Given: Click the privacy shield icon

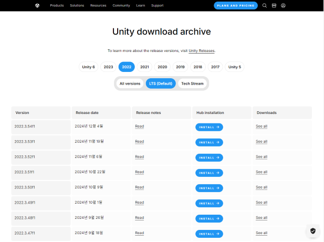Looking at the screenshot, I should click(313, 231).
